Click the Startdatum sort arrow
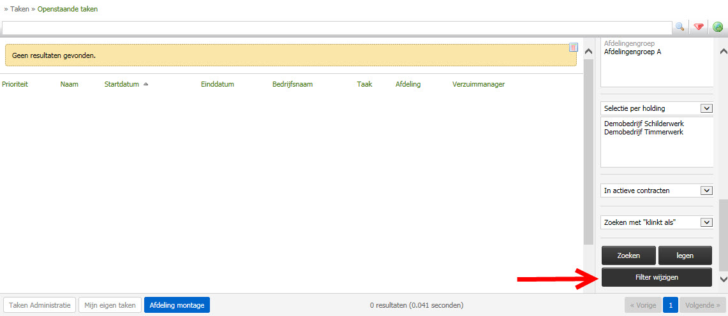The height and width of the screenshot is (316, 728). [x=146, y=84]
